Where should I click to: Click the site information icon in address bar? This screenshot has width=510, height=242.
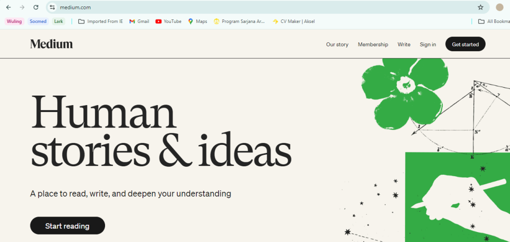tap(52, 7)
